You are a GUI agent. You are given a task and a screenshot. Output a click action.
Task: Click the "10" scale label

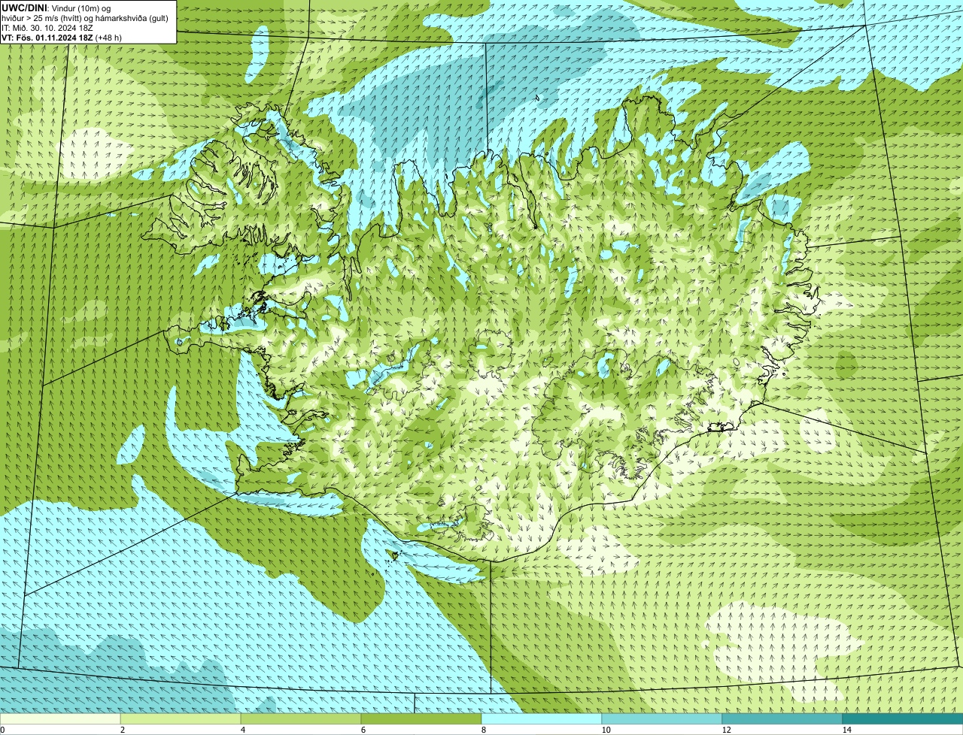click(x=606, y=730)
